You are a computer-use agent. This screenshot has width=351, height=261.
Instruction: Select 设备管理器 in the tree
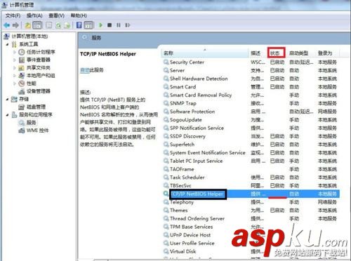pos(39,91)
